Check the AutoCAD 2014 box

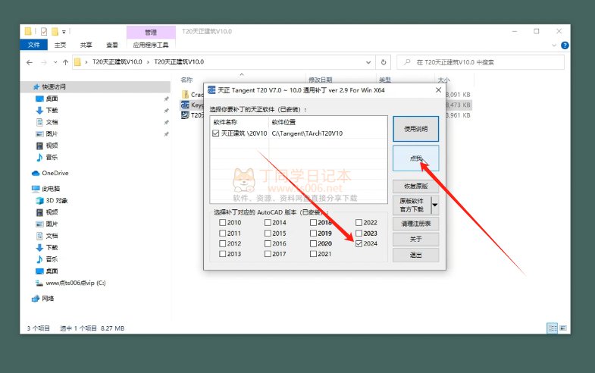pos(268,223)
